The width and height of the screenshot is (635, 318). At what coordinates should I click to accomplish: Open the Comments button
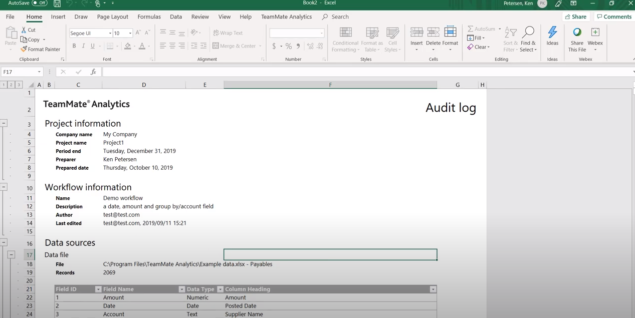614,17
